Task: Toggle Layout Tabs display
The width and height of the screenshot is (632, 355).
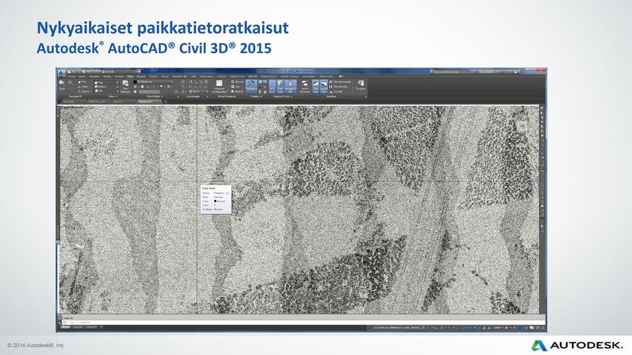Action: click(324, 86)
